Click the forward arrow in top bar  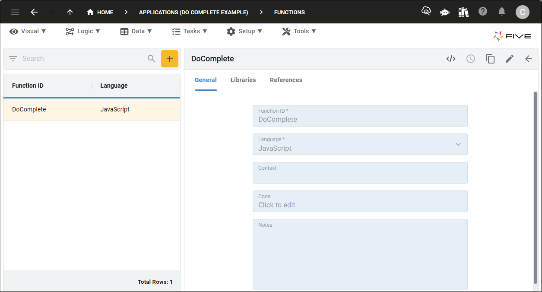tap(51, 12)
